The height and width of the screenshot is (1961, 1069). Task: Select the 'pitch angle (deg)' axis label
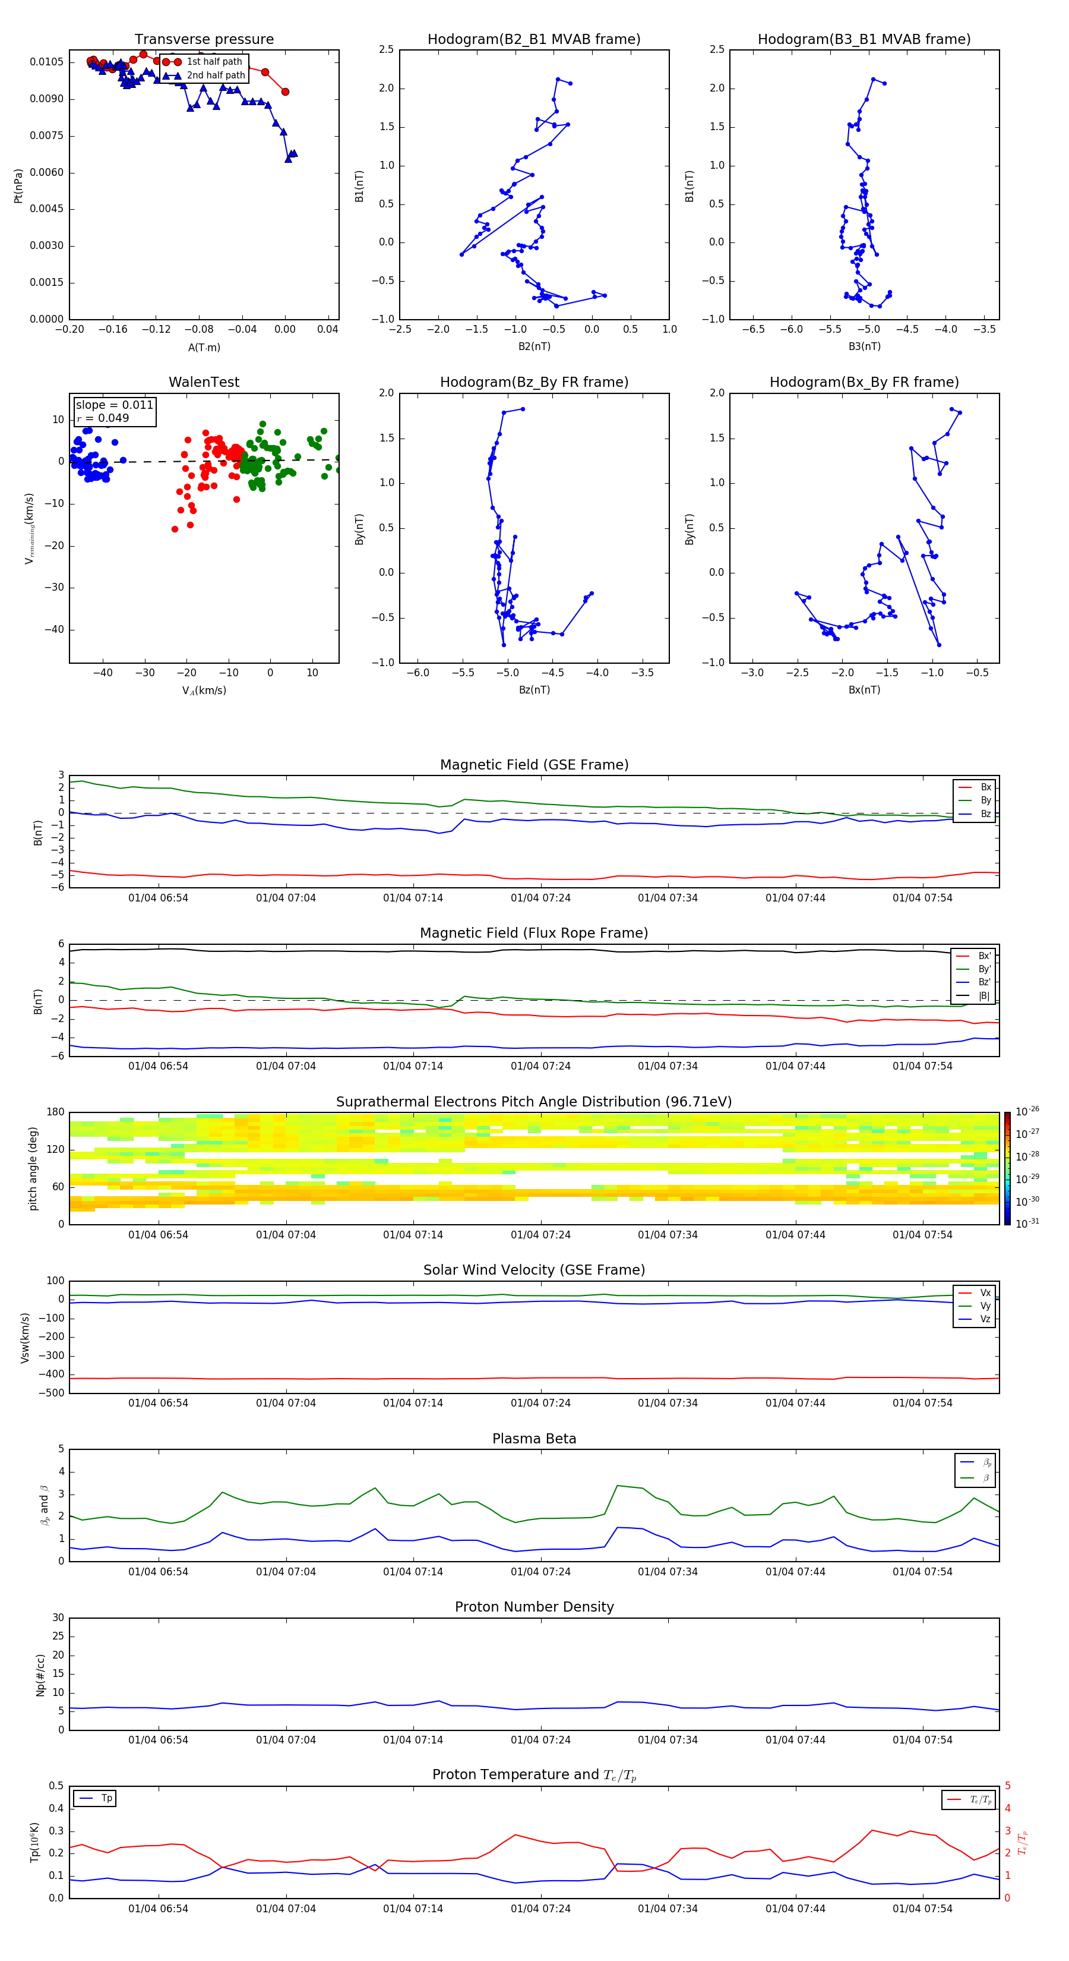click(33, 1168)
